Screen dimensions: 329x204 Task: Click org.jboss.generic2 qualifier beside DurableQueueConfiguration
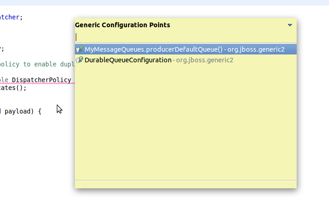click(204, 60)
